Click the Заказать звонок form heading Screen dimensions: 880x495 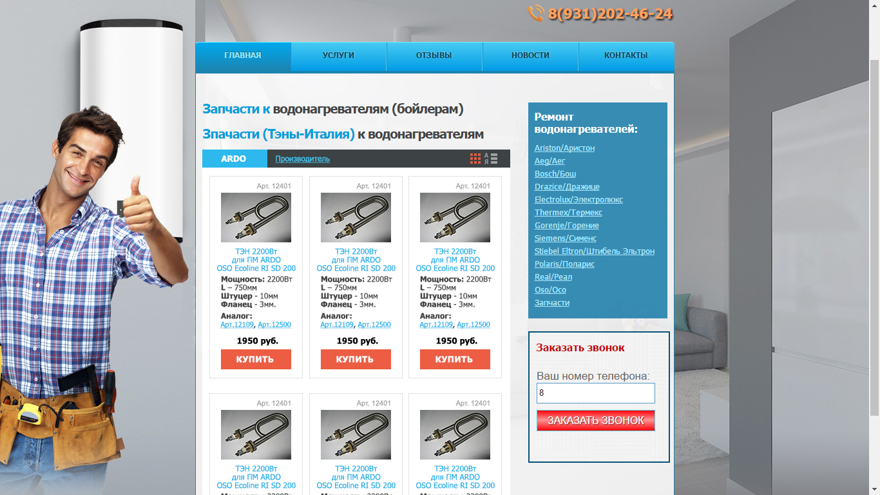pyautogui.click(x=580, y=348)
